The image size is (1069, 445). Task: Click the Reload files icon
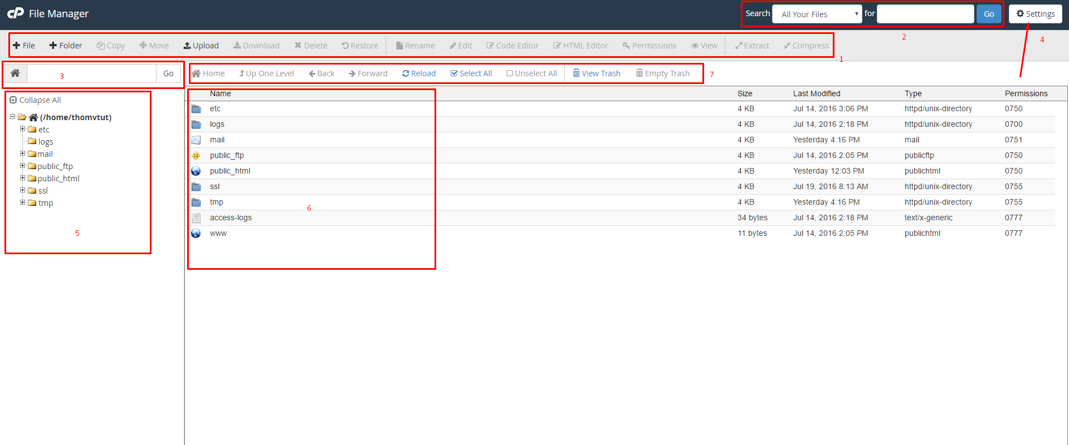tap(406, 73)
